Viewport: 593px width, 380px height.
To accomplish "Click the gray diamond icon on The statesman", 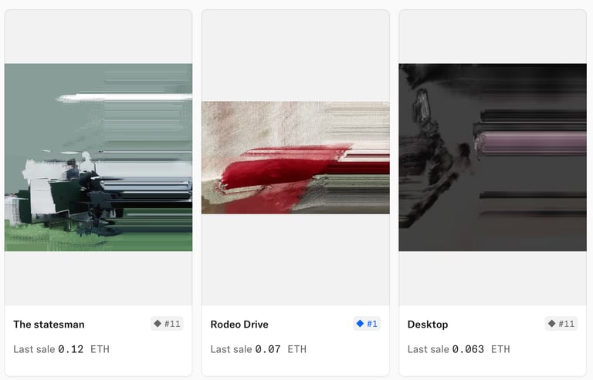I will [158, 324].
